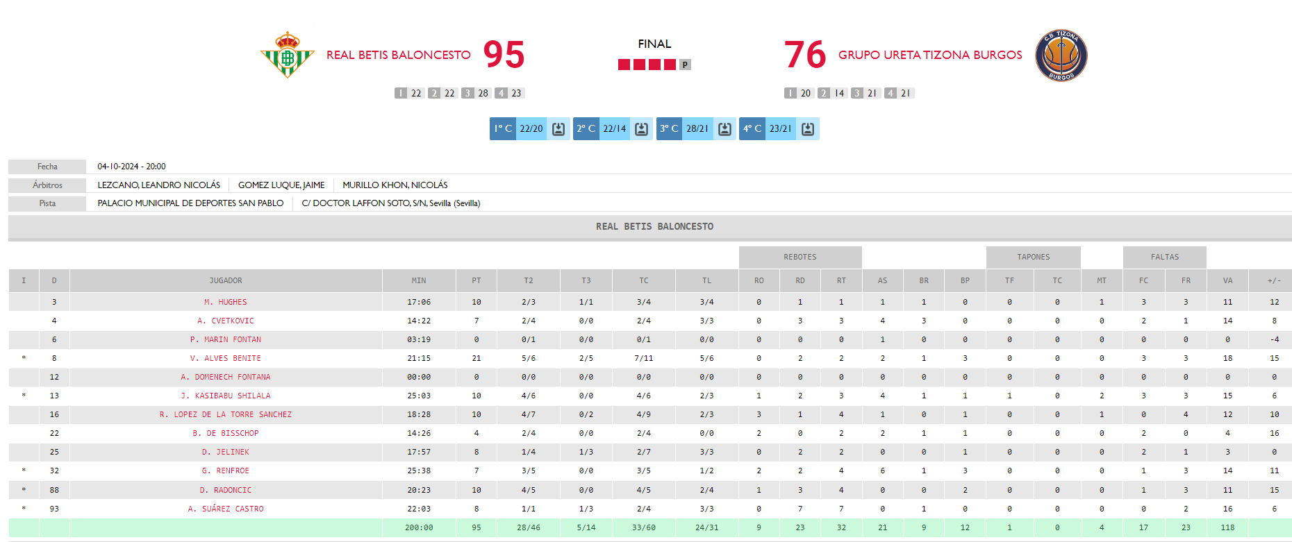Image resolution: width=1292 pixels, height=542 pixels.
Task: Open player A. Suárez Castro profile
Action: click(226, 509)
